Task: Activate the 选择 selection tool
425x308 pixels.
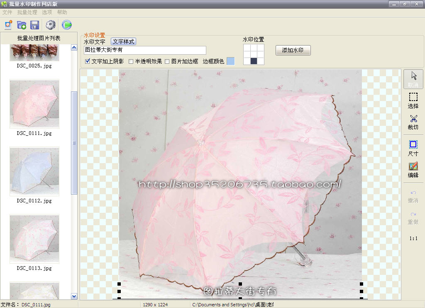Action: coord(413,101)
